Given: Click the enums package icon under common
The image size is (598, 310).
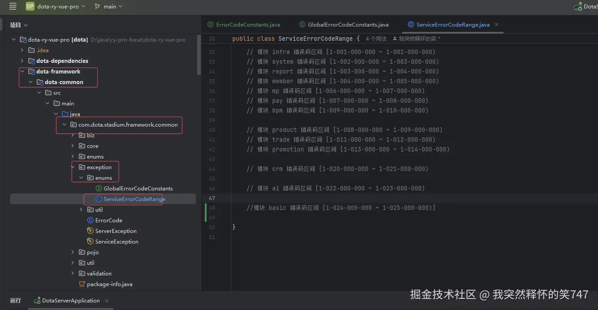Looking at the screenshot, I should (82, 156).
